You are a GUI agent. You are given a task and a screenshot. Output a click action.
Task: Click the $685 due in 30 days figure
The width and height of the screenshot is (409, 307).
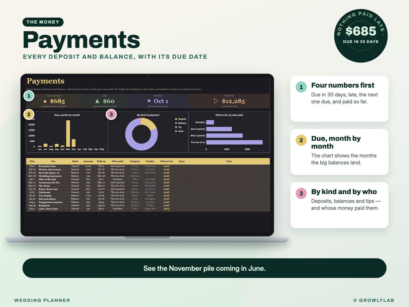click(x=58, y=101)
